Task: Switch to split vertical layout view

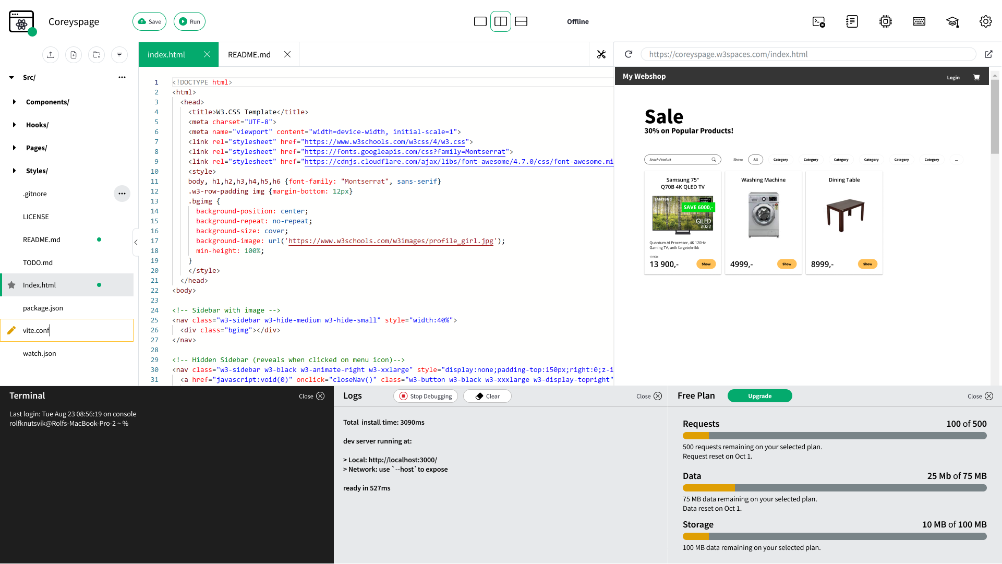Action: tap(501, 21)
